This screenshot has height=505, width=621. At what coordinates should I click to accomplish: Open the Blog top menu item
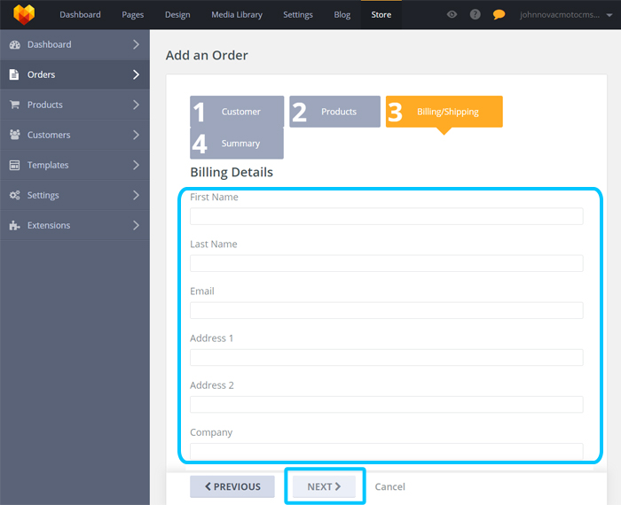click(x=342, y=15)
